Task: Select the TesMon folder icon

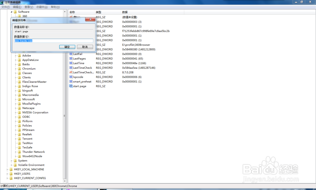Action: coord(20,143)
